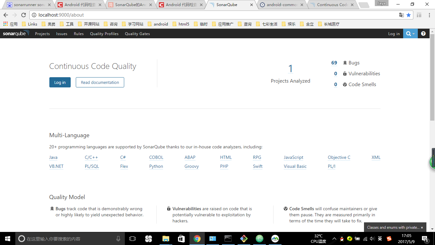Open the Swift language link
The image size is (435, 245).
258,166
